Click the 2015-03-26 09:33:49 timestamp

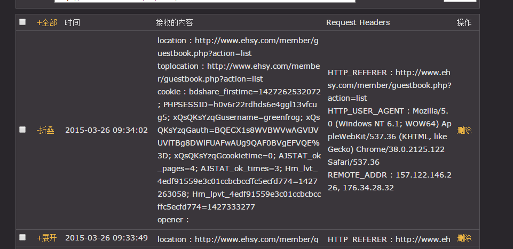pyautogui.click(x=106, y=238)
